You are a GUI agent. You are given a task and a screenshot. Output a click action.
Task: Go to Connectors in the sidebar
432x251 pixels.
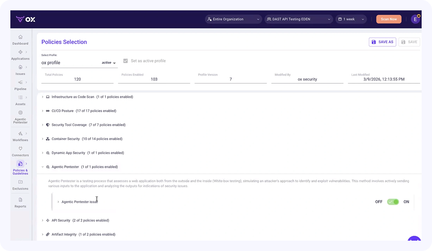point(20,155)
